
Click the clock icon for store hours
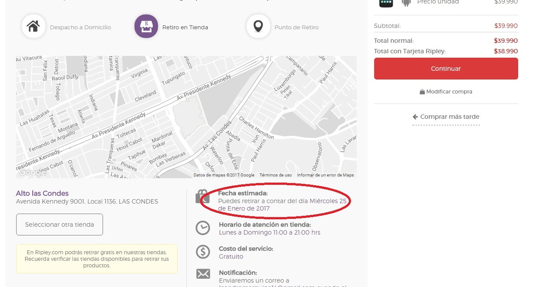(203, 228)
